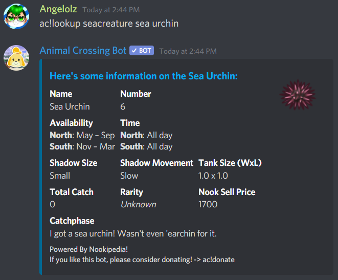Image resolution: width=338 pixels, height=280 pixels.
Task: Click the verified BOT badge
Action: 142,51
